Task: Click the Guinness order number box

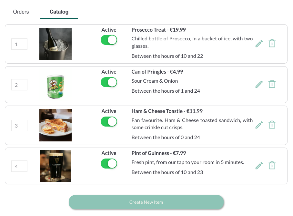Action: point(19,166)
